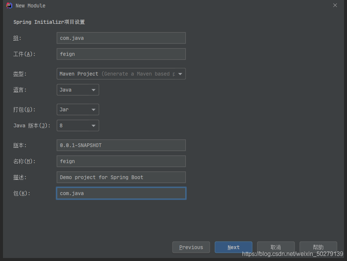
Task: Open the 语言 Java dropdown
Action: (78, 90)
